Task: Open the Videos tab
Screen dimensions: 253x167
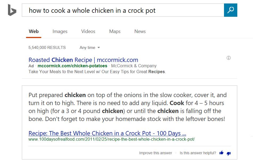Action: click(88, 31)
